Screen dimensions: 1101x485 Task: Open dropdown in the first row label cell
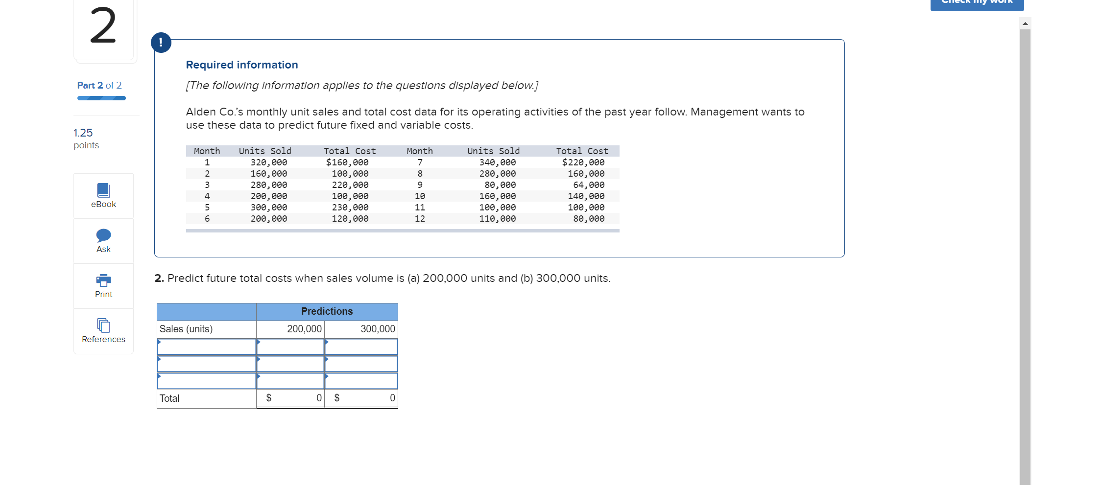206,346
